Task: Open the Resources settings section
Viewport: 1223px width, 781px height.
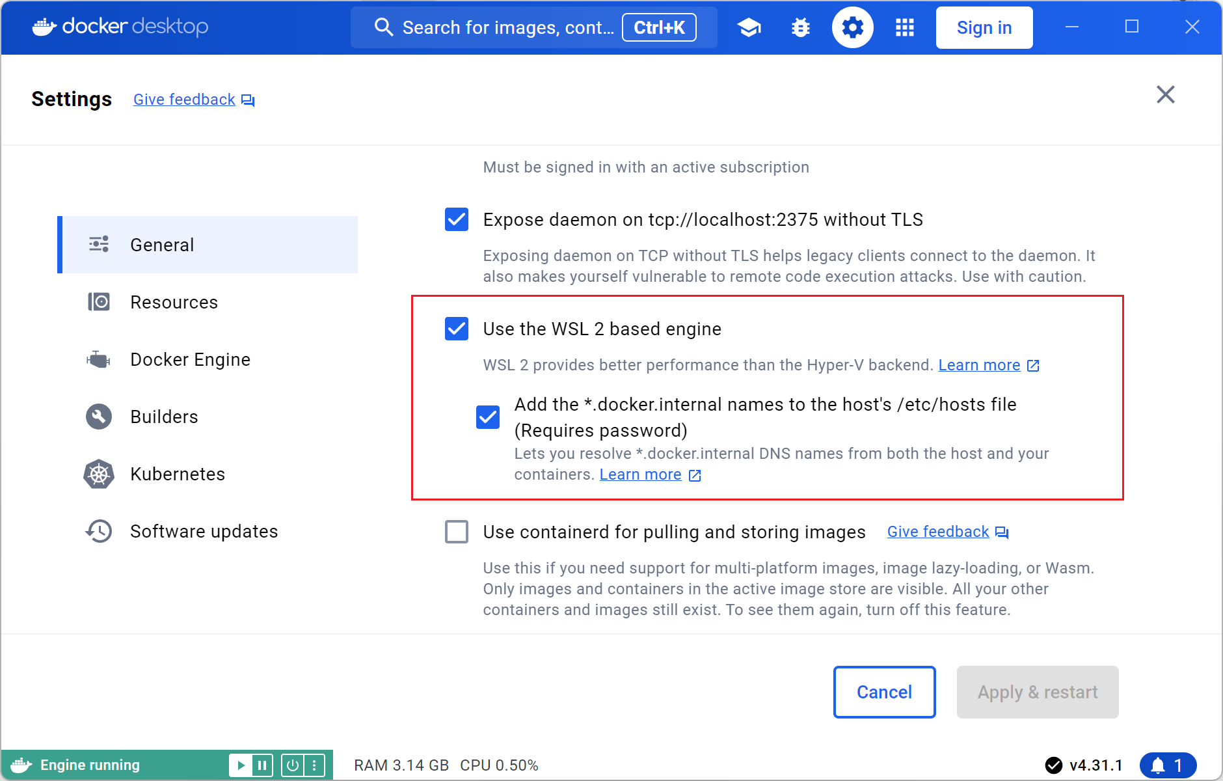Action: [208, 302]
